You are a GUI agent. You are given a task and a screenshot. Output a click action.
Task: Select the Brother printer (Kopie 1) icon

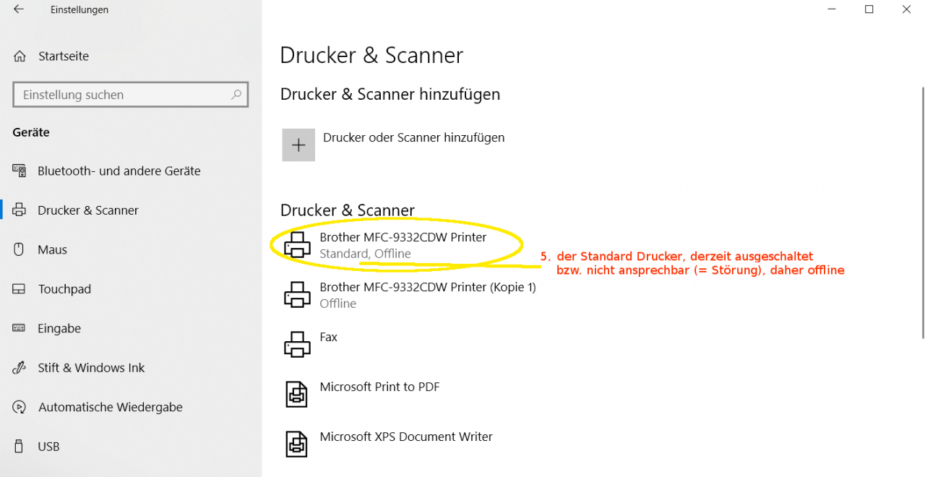coord(297,295)
